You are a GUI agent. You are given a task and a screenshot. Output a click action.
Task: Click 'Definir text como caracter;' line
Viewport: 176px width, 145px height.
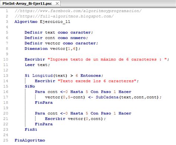59,32
